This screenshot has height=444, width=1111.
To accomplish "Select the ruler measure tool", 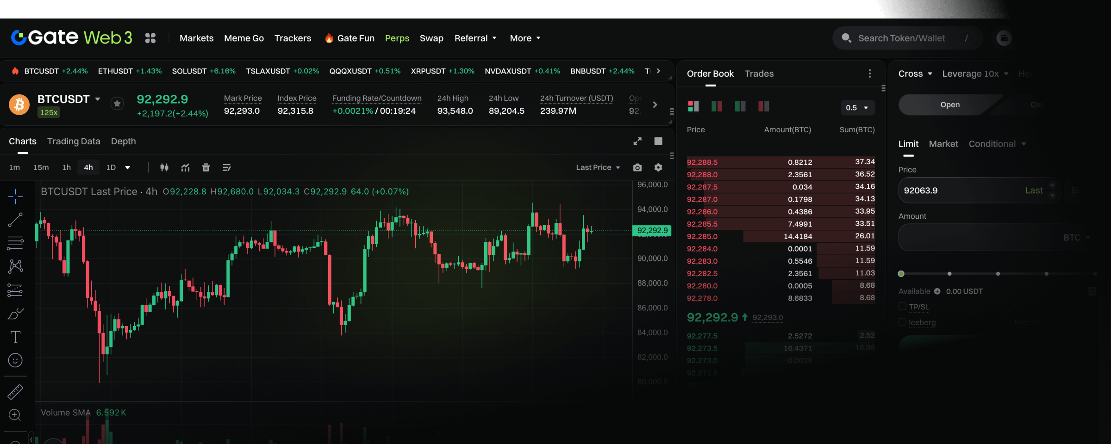I will pos(15,392).
